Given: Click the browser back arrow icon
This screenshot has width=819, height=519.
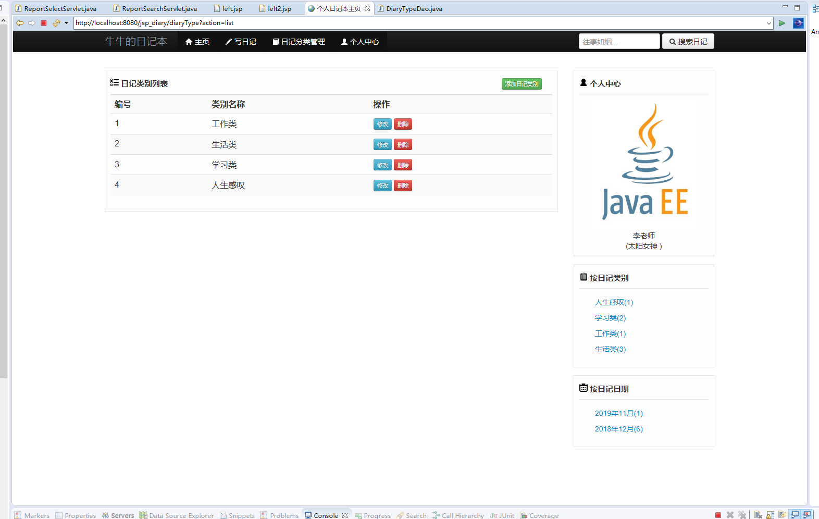Looking at the screenshot, I should click(x=20, y=23).
